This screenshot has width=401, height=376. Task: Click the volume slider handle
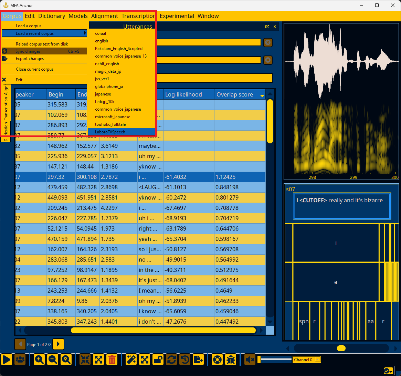[259, 359]
